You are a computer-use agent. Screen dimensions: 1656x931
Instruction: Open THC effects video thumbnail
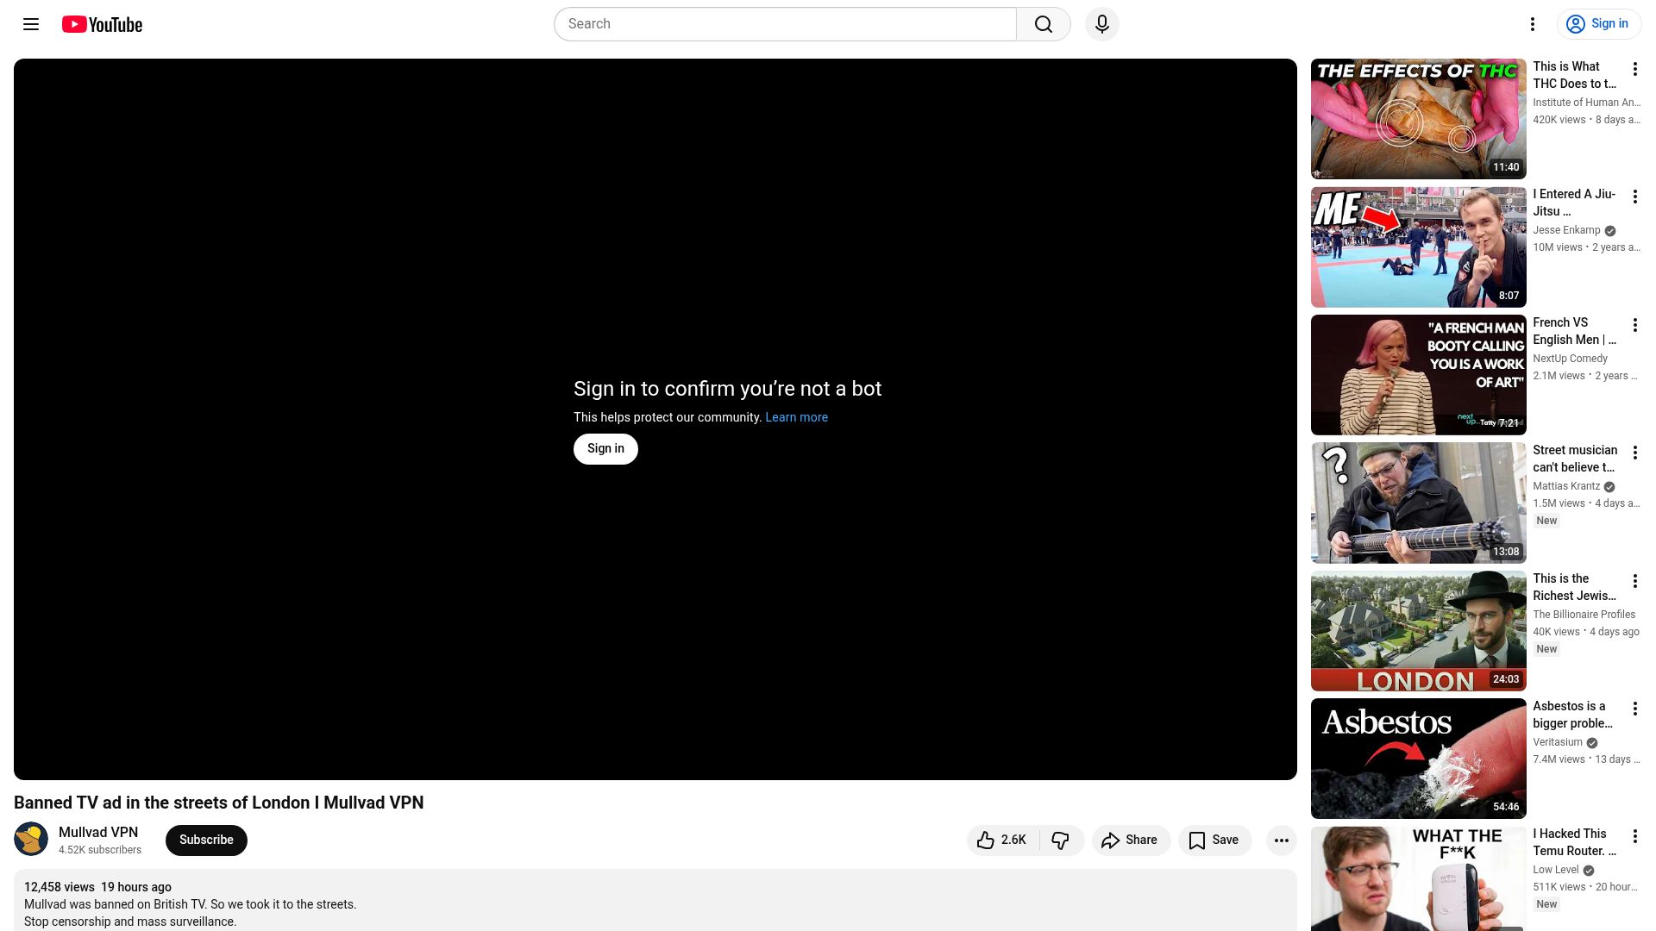pyautogui.click(x=1418, y=119)
